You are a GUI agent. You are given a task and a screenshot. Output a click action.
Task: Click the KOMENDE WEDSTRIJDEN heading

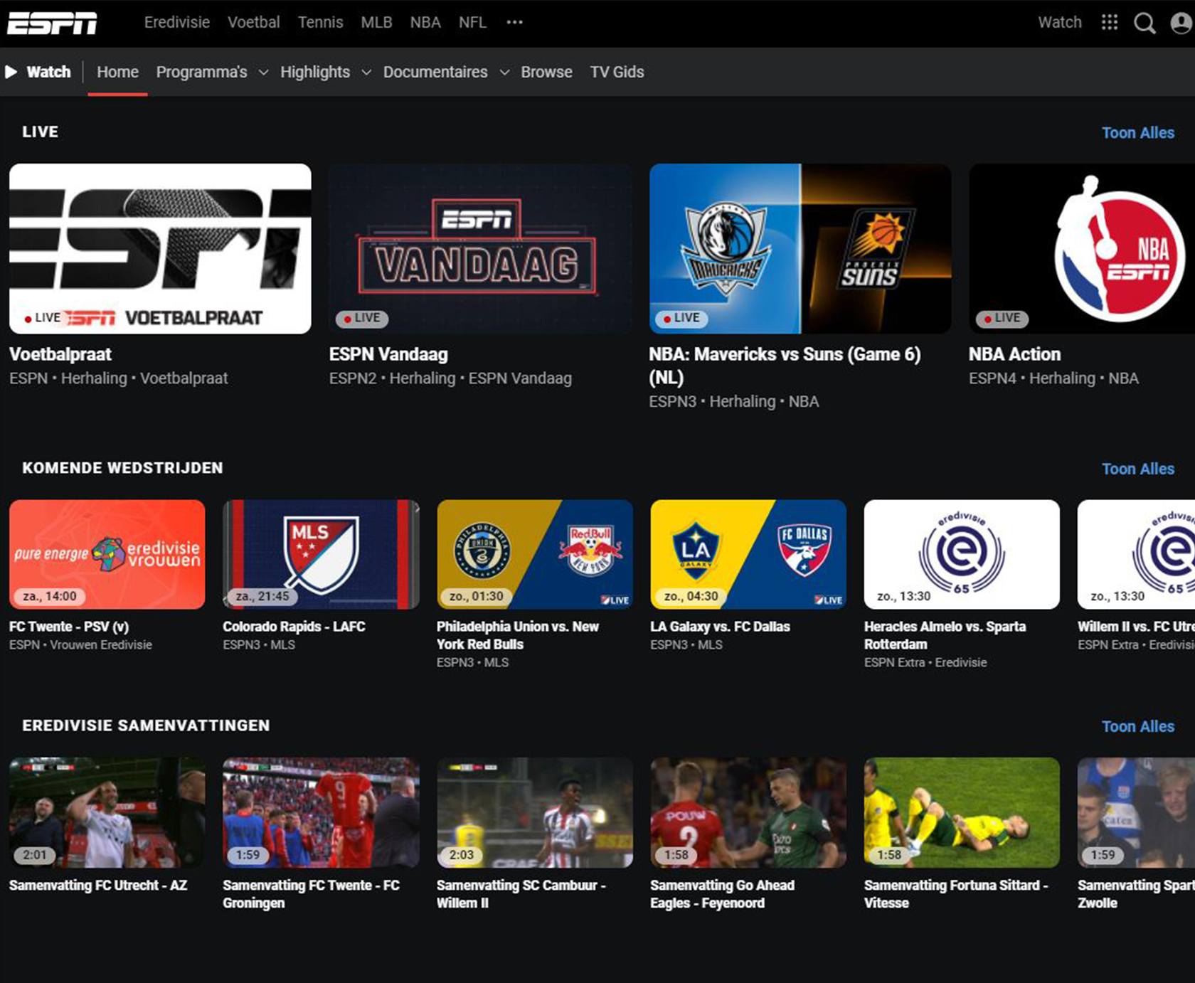click(122, 468)
